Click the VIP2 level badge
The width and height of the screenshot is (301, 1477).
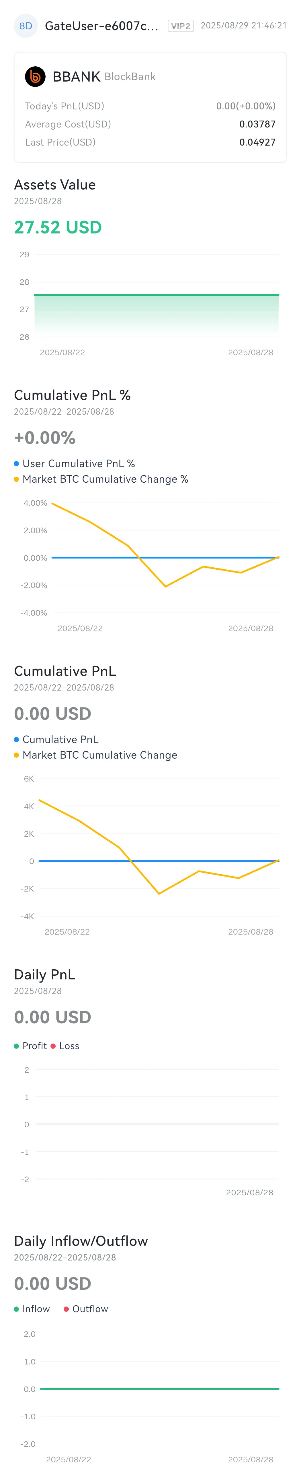[181, 26]
